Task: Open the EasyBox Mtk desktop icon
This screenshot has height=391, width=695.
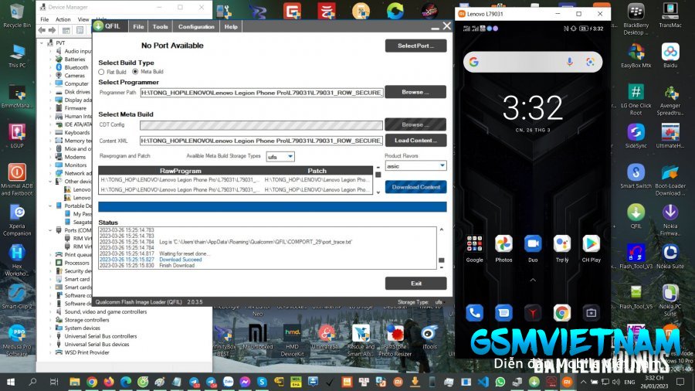Action: tap(636, 55)
